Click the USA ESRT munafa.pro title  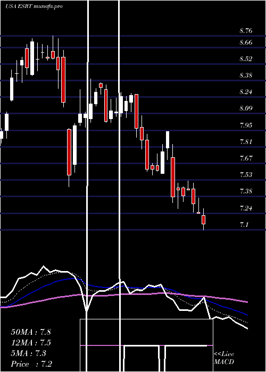(34, 6)
